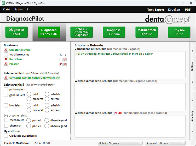The image size is (196, 146).
Task: Switch to Diagnosen CMD section
Action: tap(16, 32)
